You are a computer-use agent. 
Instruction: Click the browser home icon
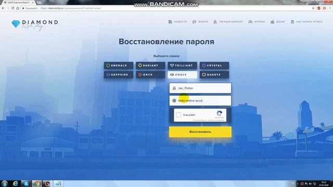(18, 8)
